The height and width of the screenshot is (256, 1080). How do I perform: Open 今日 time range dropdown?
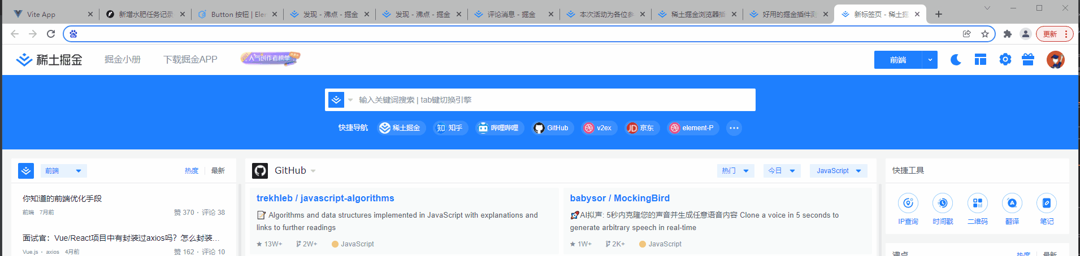click(x=782, y=171)
